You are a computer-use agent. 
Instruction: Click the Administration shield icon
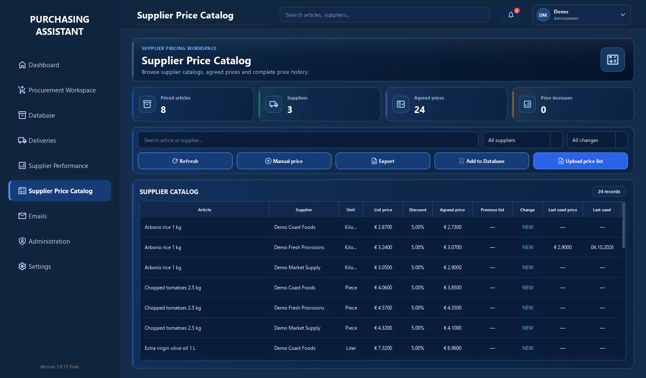click(x=22, y=241)
